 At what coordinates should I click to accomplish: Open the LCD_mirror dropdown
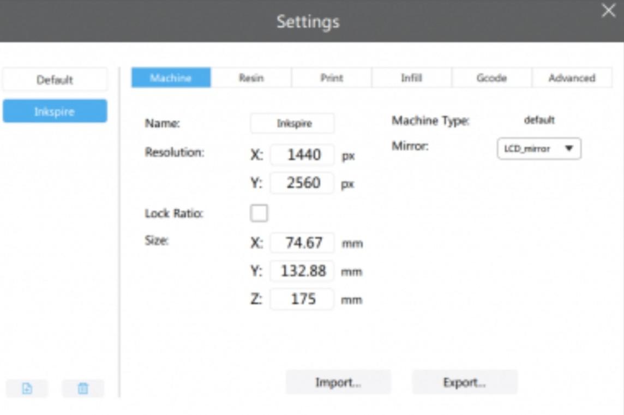point(539,148)
